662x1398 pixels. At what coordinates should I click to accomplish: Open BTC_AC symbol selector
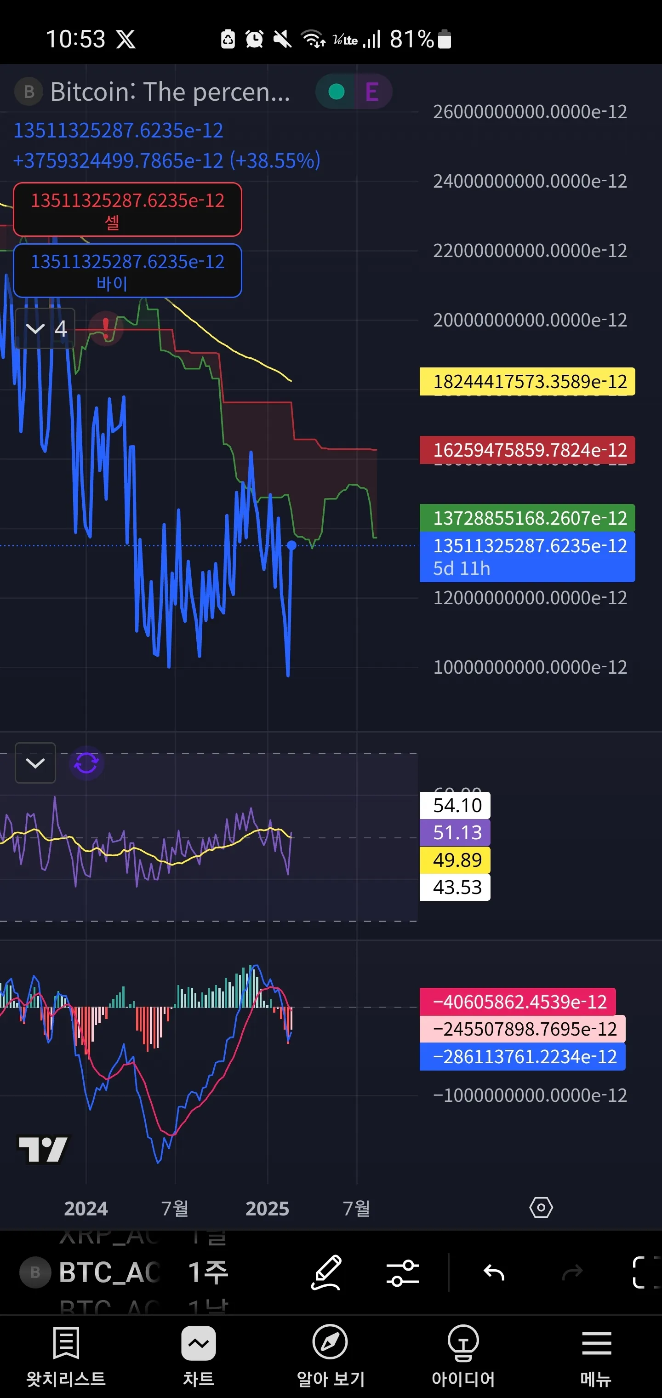point(90,1272)
